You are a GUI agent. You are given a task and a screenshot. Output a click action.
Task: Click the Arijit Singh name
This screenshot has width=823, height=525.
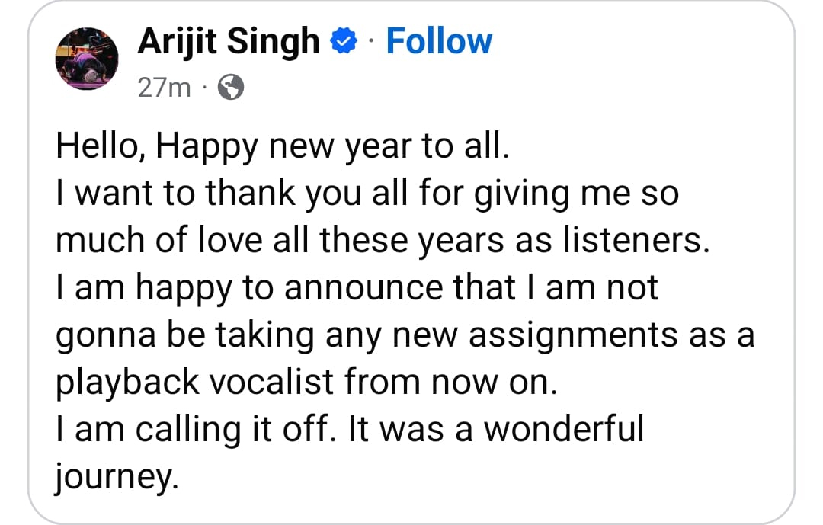point(229,40)
